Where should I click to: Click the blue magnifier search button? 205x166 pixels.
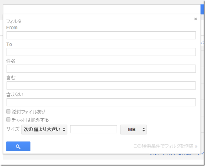coord(18,146)
